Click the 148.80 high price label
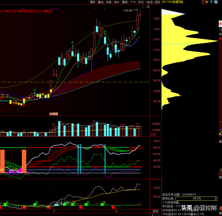222x216 pixels. [x=128, y=10]
